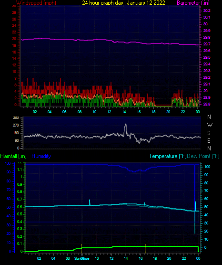This screenshot has height=265, width=222.
Task: Click the temperature spike near hour 09
Action: (x=90, y=202)
